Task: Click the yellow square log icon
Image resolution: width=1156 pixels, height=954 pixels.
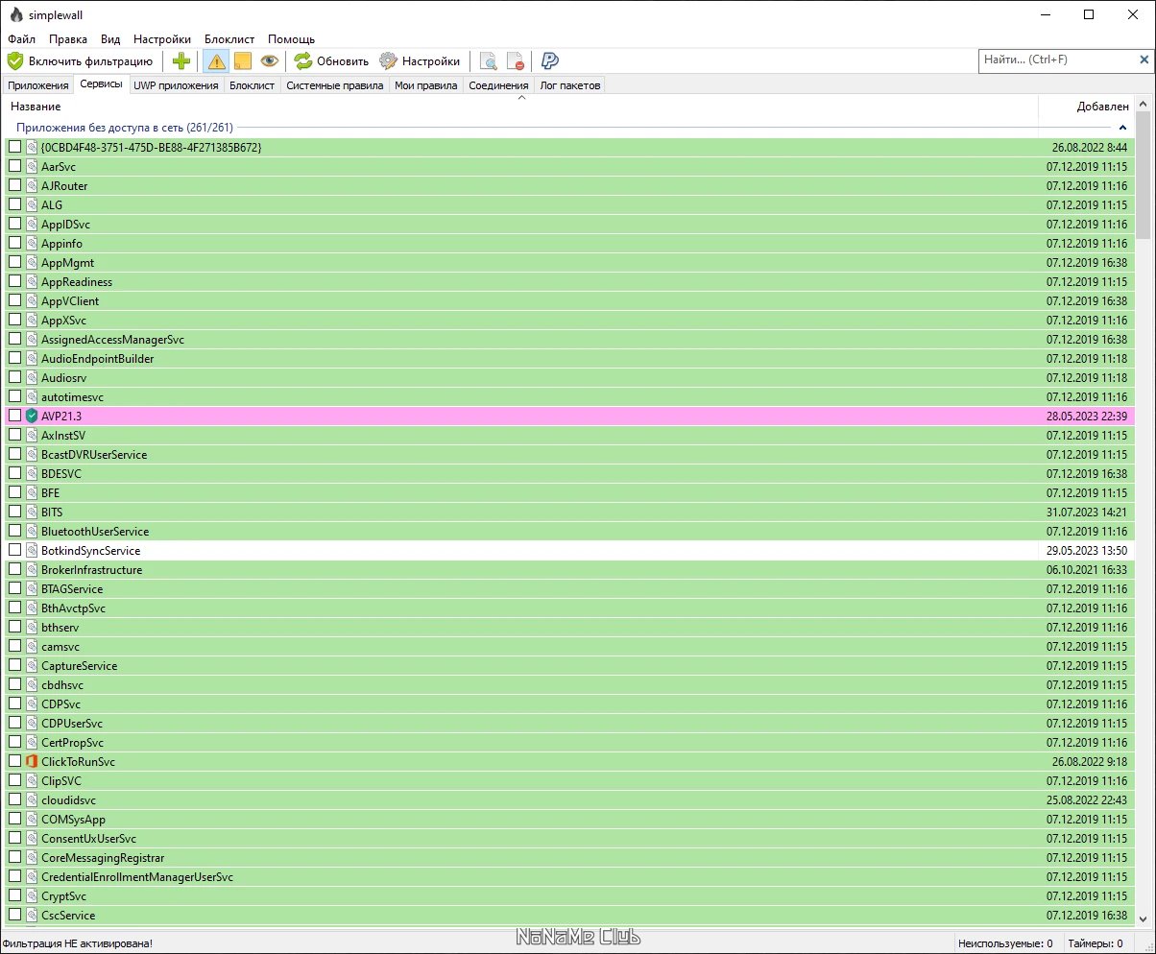Action: [243, 60]
